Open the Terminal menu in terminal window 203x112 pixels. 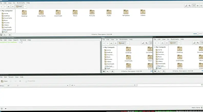[23, 40]
